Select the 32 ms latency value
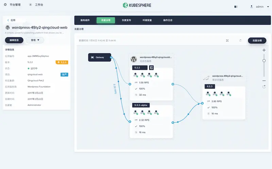Screen dimensions: 272x169 142,95
